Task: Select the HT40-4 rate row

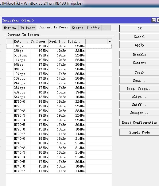Action: coord(59,157)
